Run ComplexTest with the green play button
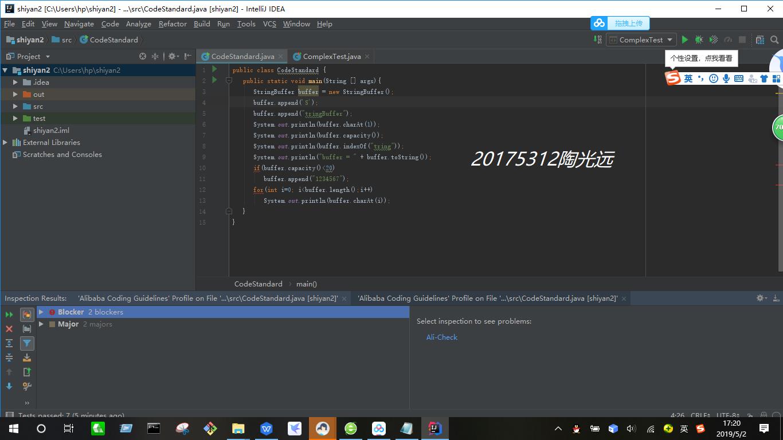This screenshot has width=783, height=440. 684,40
